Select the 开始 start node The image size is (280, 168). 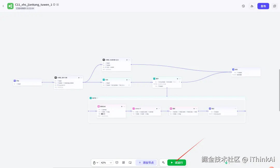click(27, 82)
